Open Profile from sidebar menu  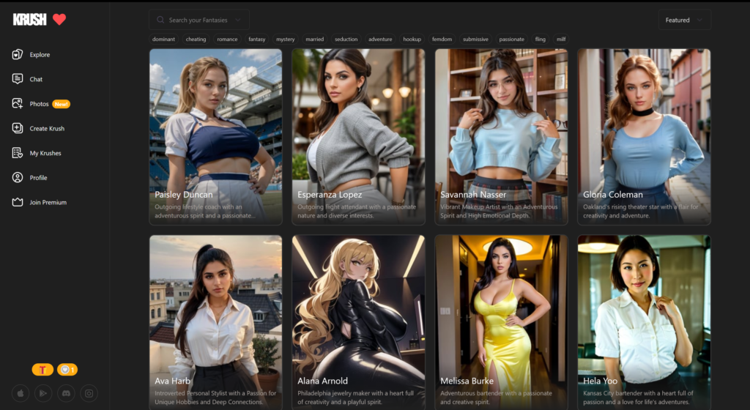[38, 178]
